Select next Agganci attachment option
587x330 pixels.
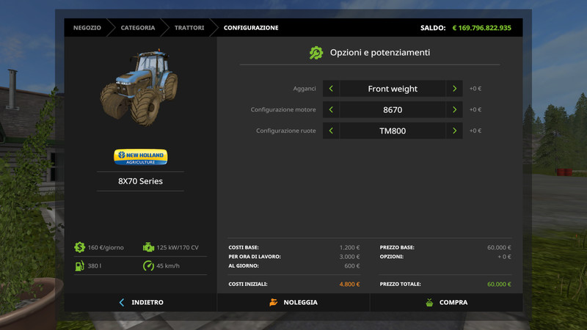tap(455, 89)
